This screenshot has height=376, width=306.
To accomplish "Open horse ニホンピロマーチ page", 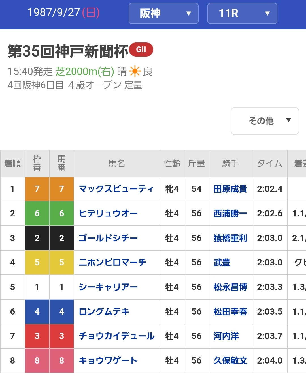I will [x=112, y=263].
